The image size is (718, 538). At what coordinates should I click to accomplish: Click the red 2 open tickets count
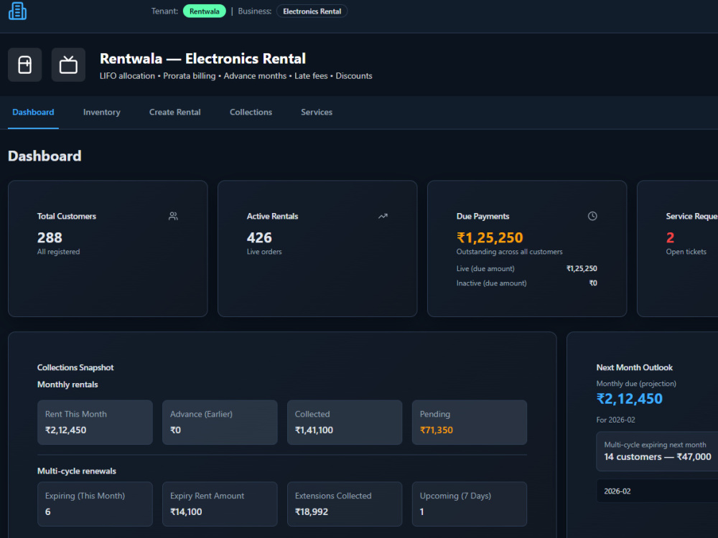tap(670, 237)
